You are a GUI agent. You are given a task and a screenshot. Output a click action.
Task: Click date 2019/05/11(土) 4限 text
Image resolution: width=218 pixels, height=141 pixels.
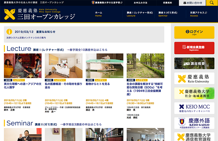tap(97, 100)
